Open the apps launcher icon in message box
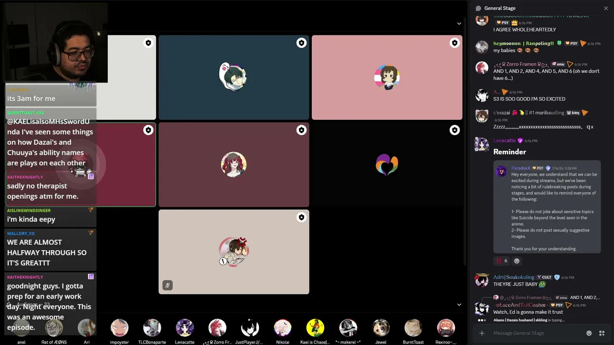Image resolution: width=614 pixels, height=345 pixels. (602, 333)
